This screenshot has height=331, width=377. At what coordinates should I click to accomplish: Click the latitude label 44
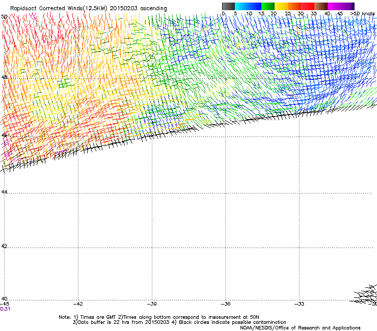(4, 191)
